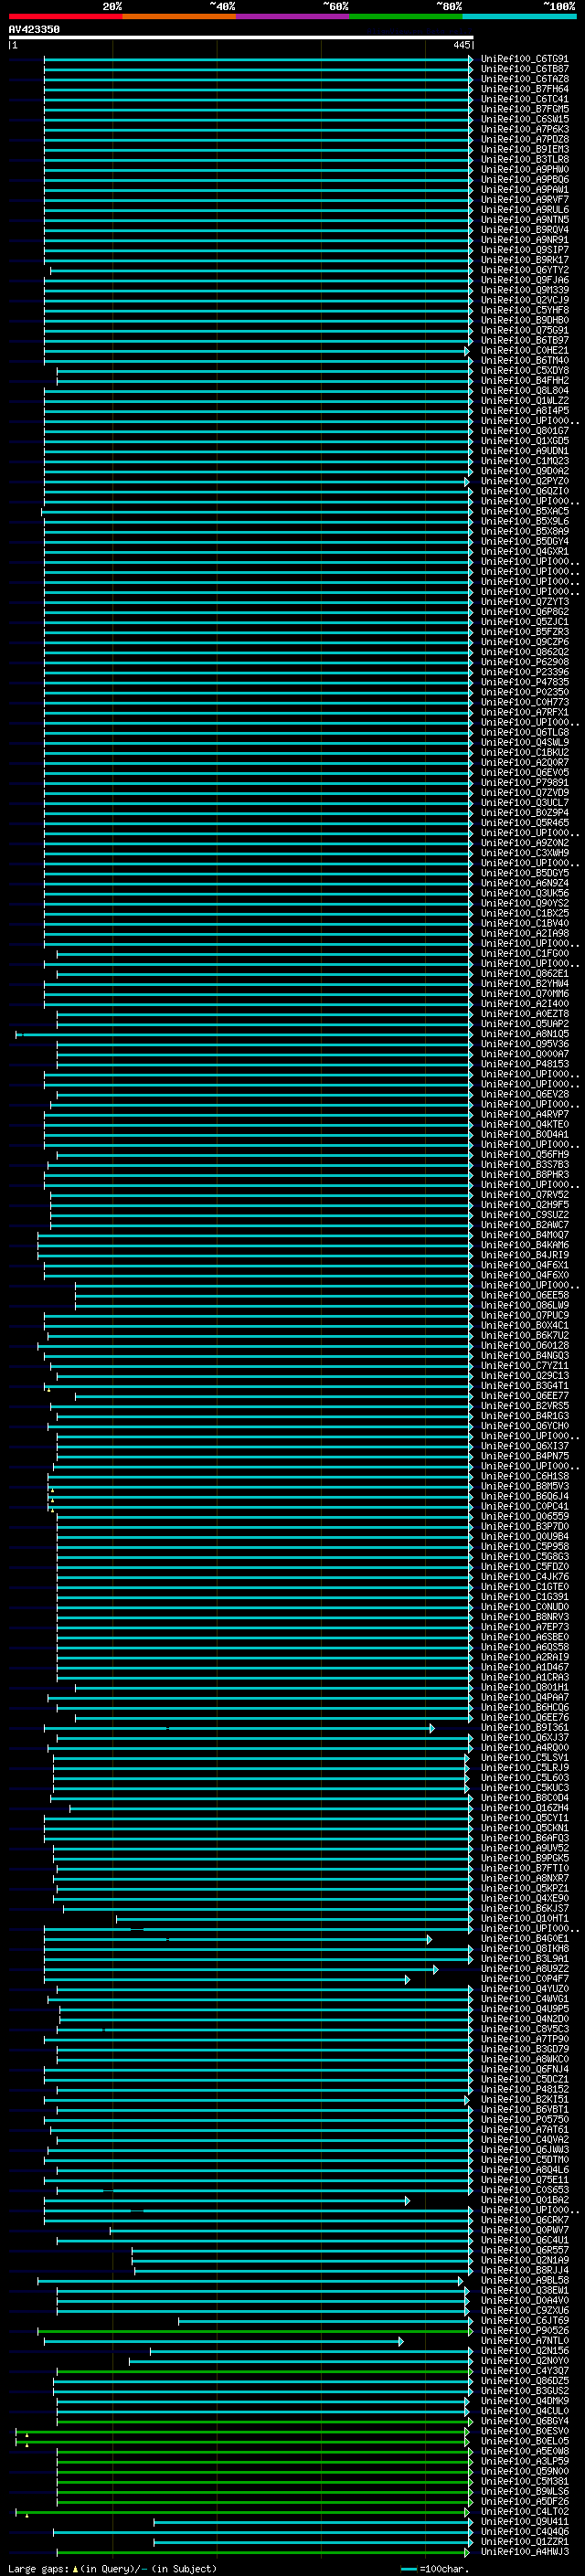Click the 445 end position label
This screenshot has height=2576, width=585.
(461, 45)
